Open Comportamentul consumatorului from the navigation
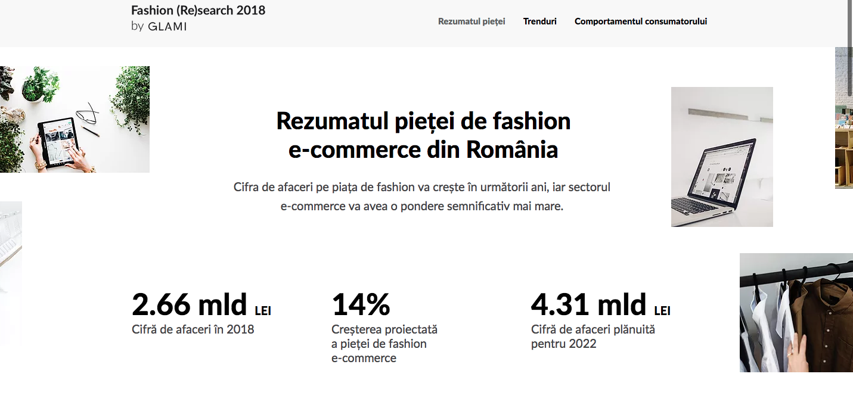 pos(640,21)
